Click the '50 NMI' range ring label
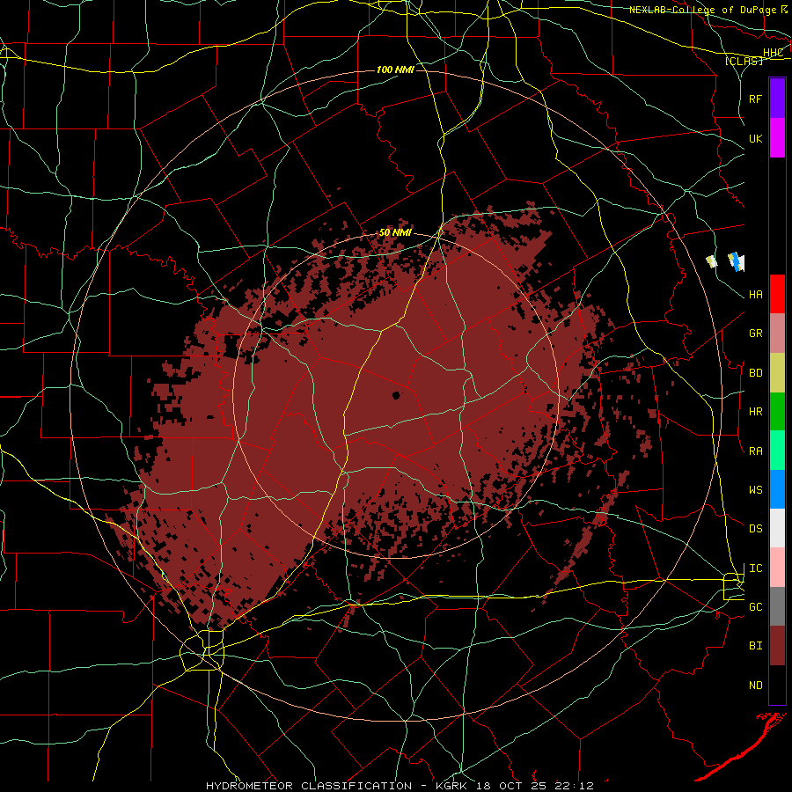The height and width of the screenshot is (792, 792). click(x=395, y=233)
